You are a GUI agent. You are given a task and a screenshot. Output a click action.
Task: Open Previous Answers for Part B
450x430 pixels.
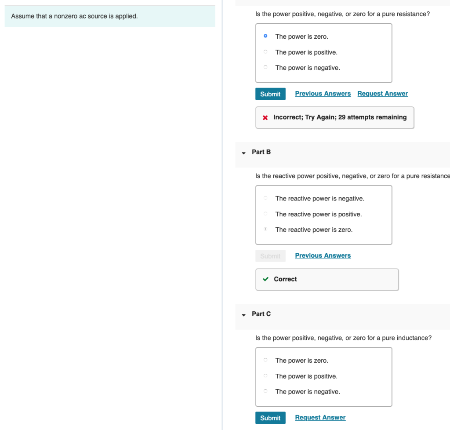[323, 255]
